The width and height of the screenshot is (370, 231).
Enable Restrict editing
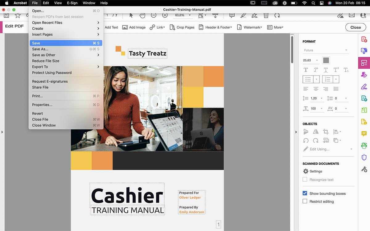(x=305, y=201)
